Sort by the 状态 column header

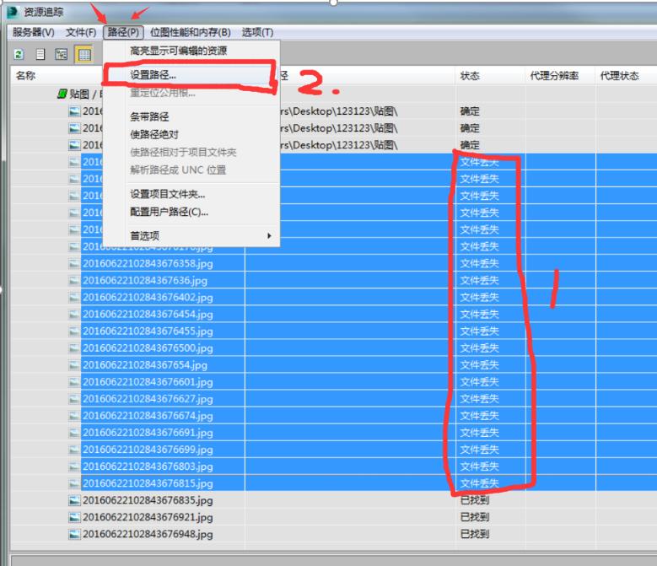(470, 76)
